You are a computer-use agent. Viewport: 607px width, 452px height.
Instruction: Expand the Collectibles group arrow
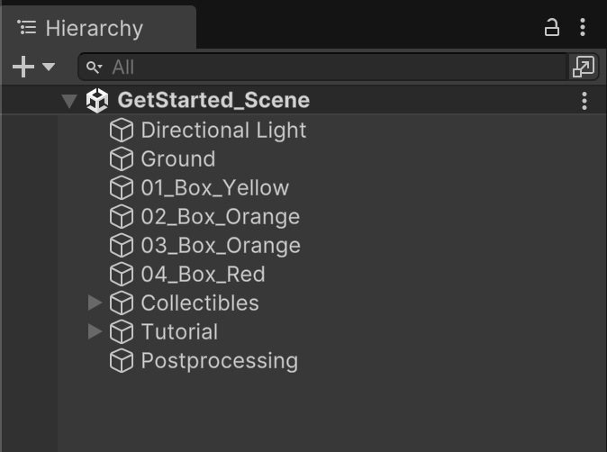pos(95,303)
